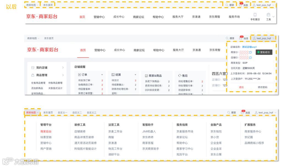The image size is (297, 167).
Task: Copy the 店铺ID using its copy icon
Action: click(251, 57)
